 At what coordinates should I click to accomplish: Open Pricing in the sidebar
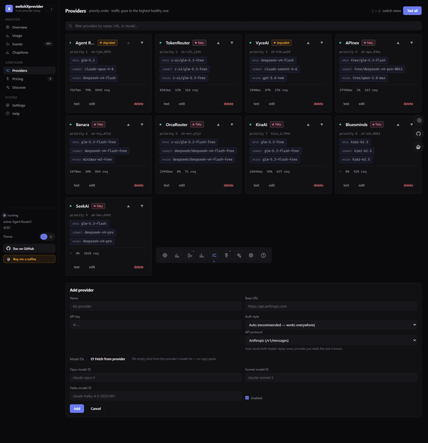pyautogui.click(x=29, y=79)
